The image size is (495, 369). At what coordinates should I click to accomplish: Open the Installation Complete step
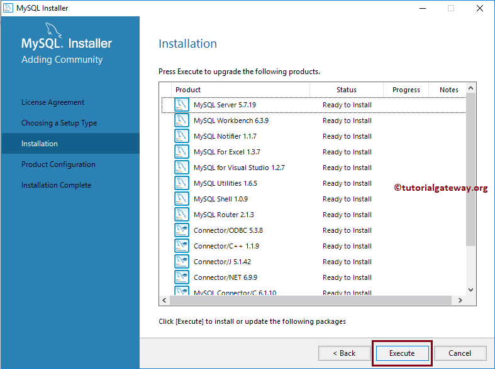pos(56,185)
